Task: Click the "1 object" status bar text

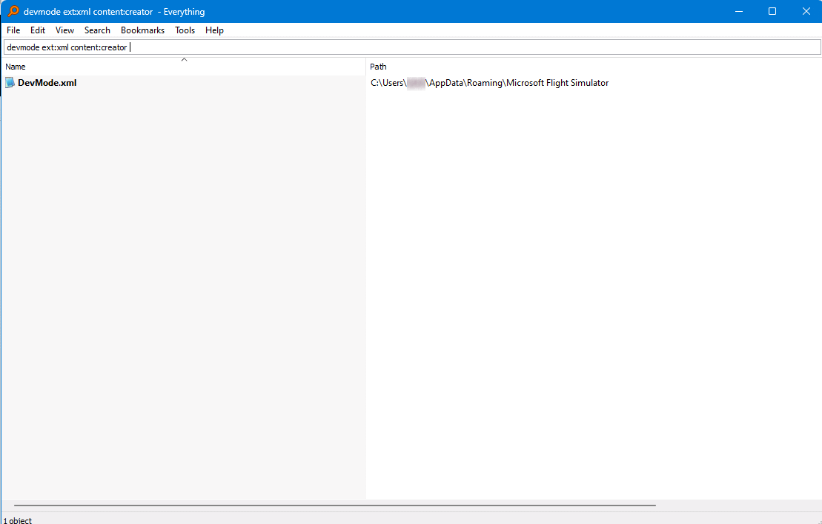Action: [x=18, y=520]
